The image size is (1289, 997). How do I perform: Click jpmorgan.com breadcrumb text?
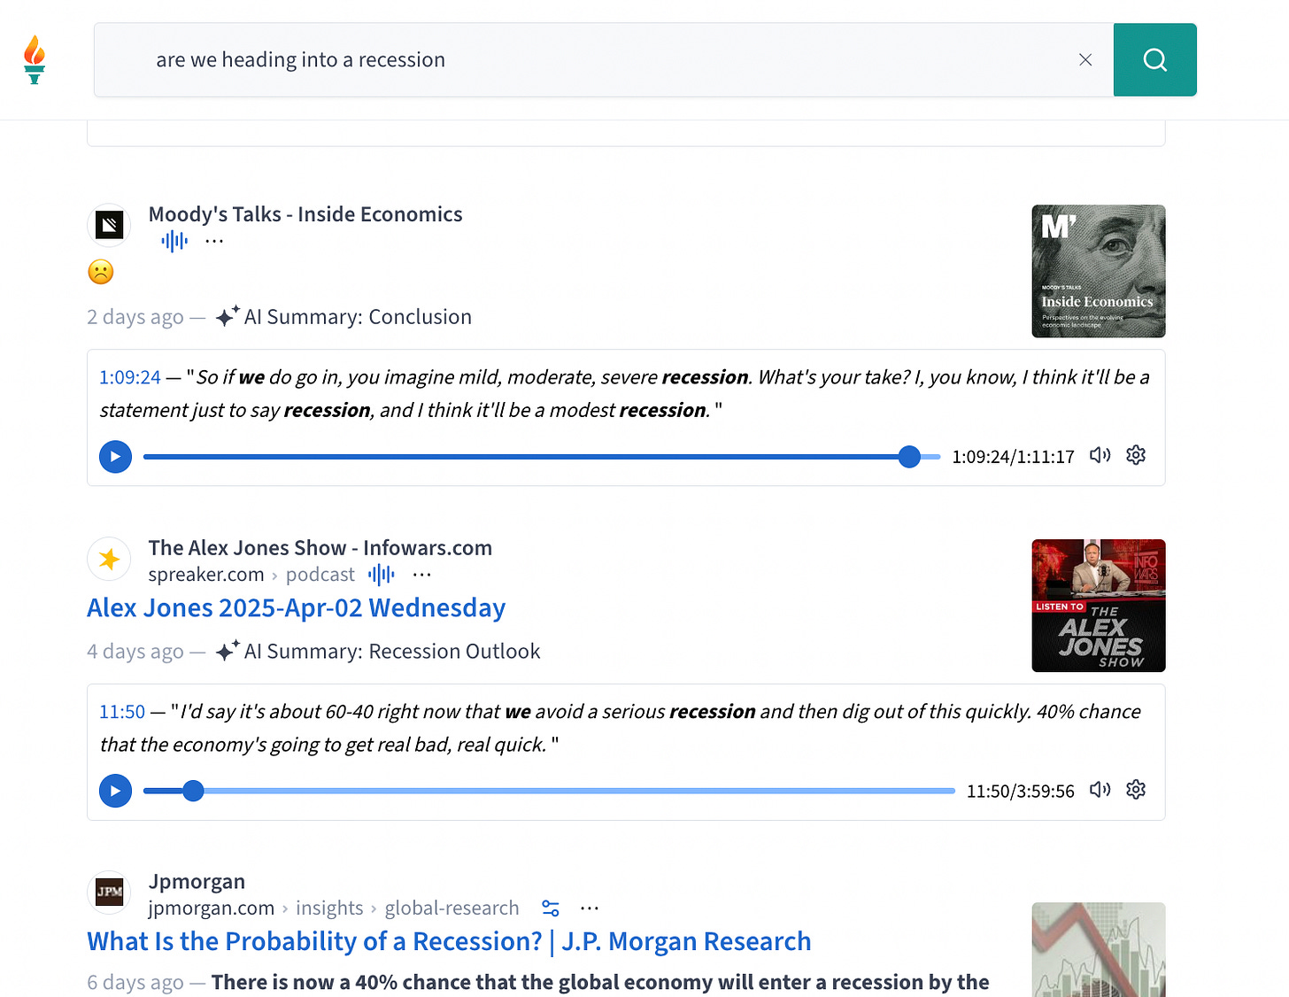tap(211, 908)
